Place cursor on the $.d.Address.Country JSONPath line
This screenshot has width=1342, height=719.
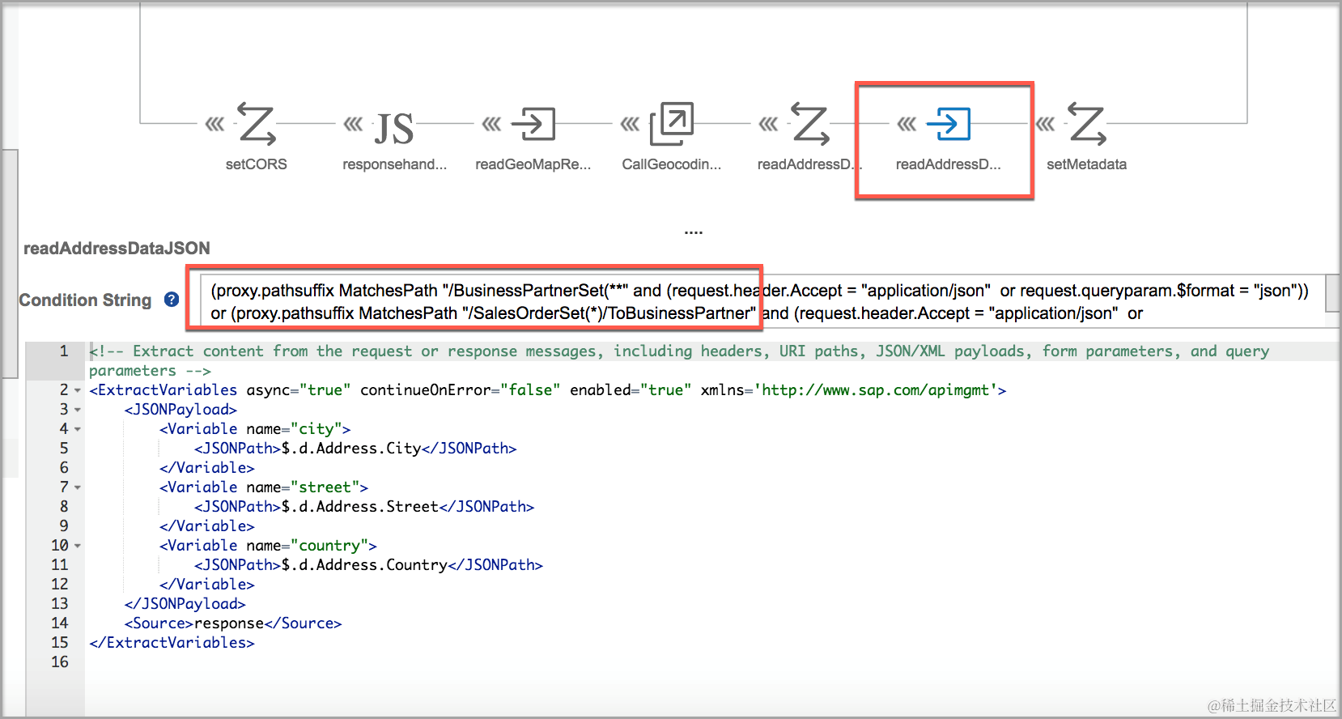click(368, 565)
